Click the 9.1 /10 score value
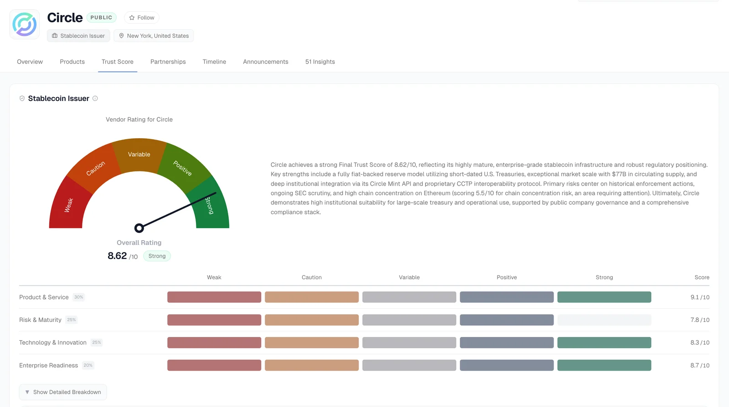The image size is (729, 407). (x=700, y=297)
